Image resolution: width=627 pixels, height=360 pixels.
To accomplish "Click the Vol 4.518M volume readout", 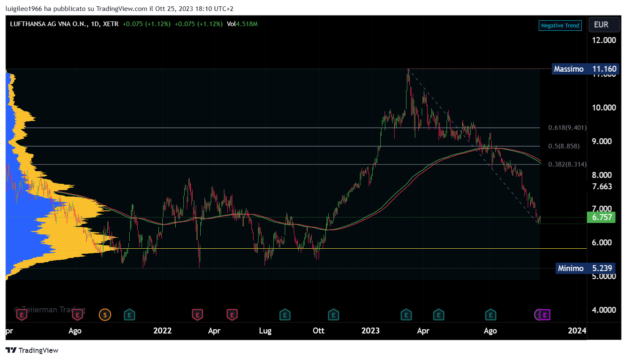I will 242,24.
